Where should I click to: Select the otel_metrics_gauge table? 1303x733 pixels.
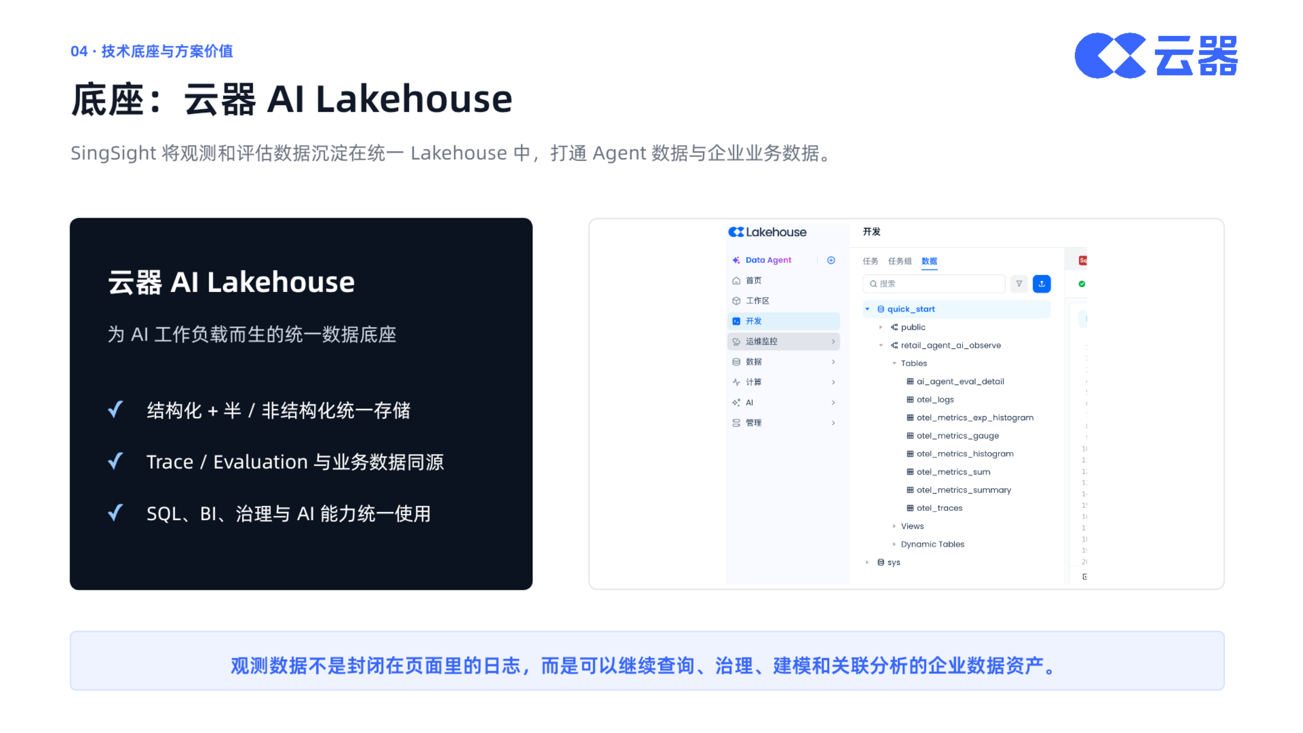[953, 436]
